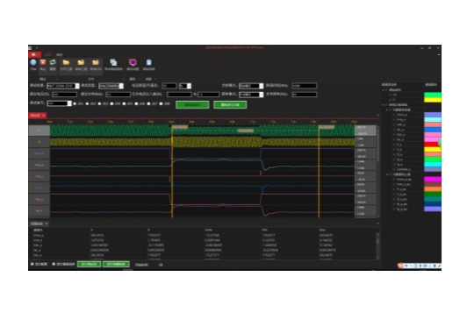Open the dropdown left of ch checkboxes
This screenshot has height=333, width=474.
point(60,103)
